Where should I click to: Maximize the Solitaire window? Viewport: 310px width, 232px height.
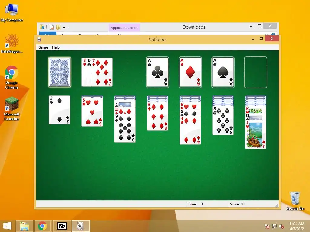click(261, 39)
